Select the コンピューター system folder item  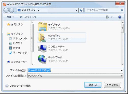pyautogui.click(x=62, y=49)
